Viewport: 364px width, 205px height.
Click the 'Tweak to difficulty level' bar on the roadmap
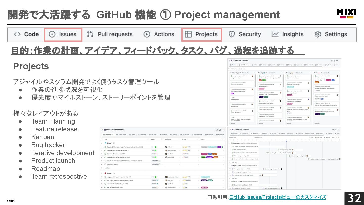[x=324, y=159]
